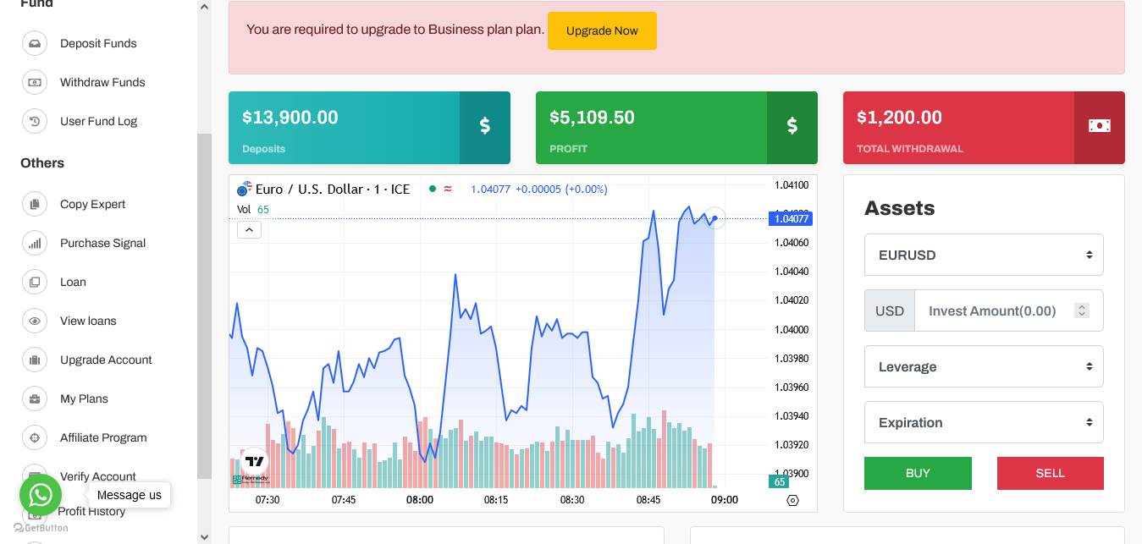Click the $5,109.50 Profit amount
This screenshot has height=544, width=1142.
pos(592,118)
